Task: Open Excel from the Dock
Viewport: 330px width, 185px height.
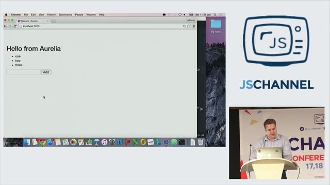Action: 135,142
